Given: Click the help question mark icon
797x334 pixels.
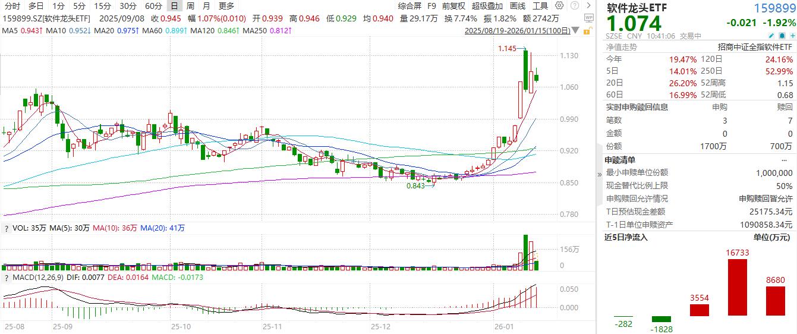Looking at the screenshot, I should (x=574, y=6).
